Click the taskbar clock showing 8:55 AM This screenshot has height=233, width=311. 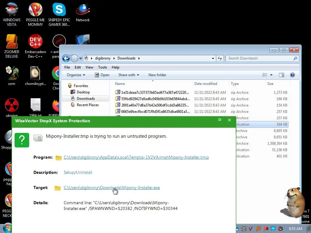295,229
